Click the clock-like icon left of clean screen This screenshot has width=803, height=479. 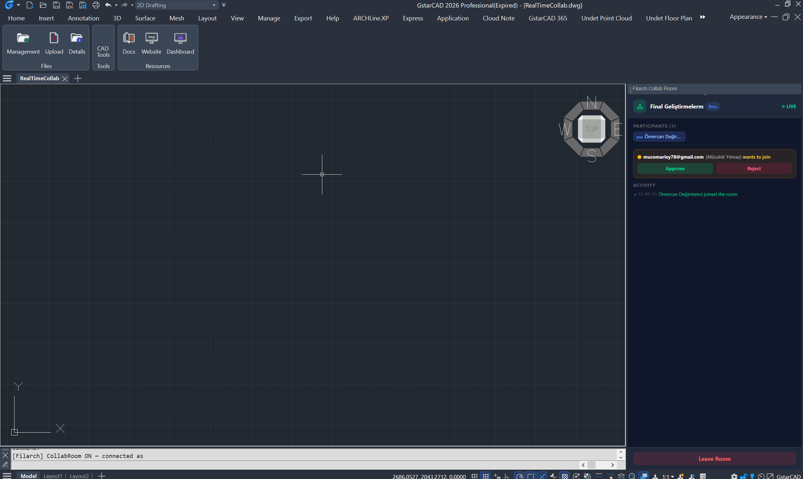(x=761, y=476)
